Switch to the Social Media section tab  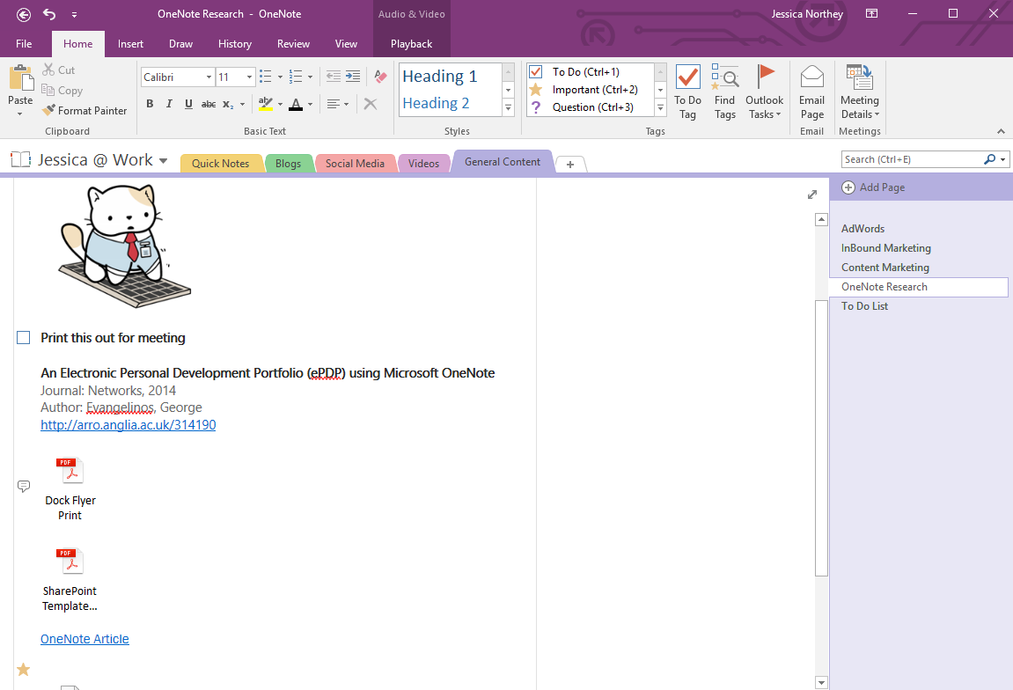[355, 163]
